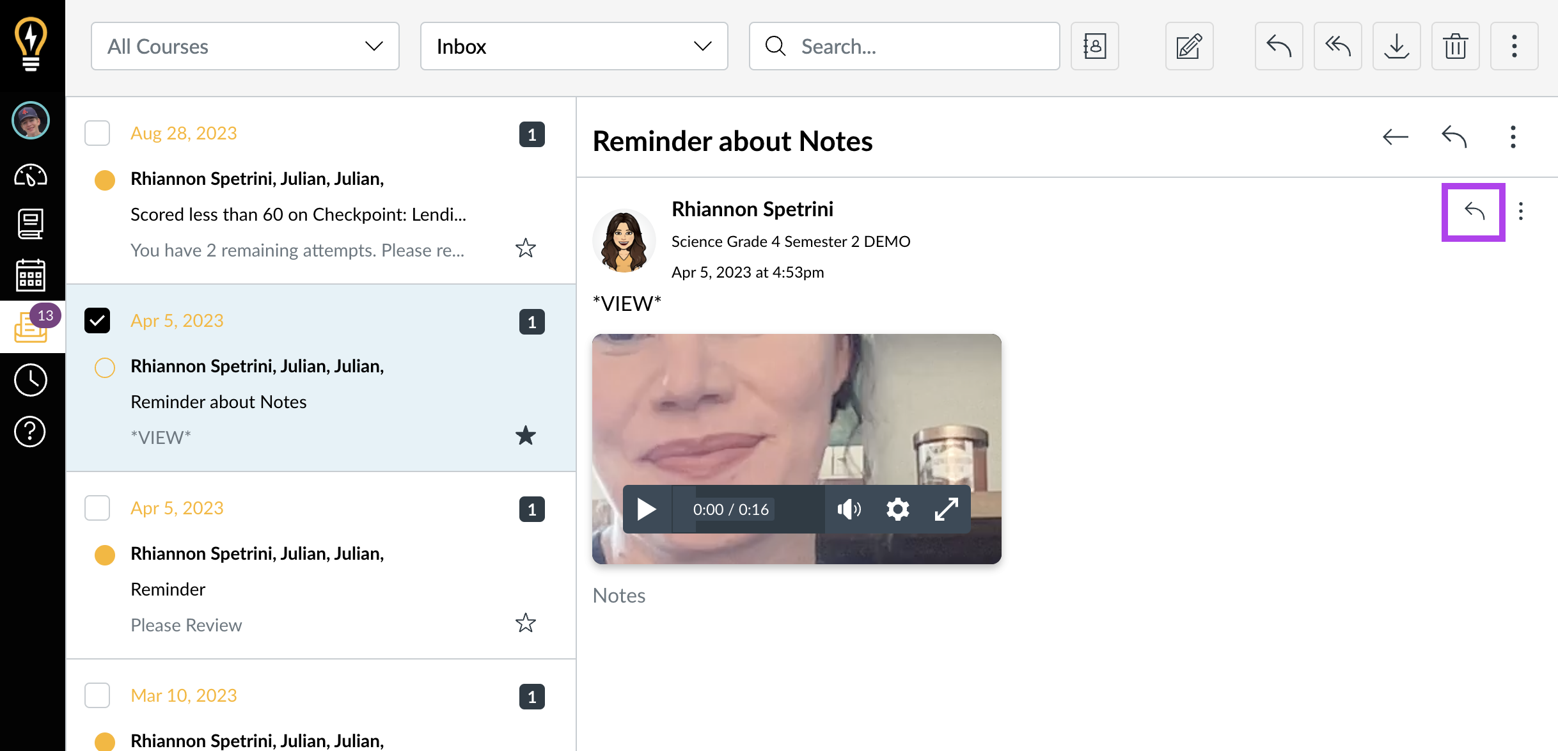Screen dimensions: 1558x751
Task: Click Rhiannon Spetrini's sender name in message
Action: pyautogui.click(x=752, y=209)
